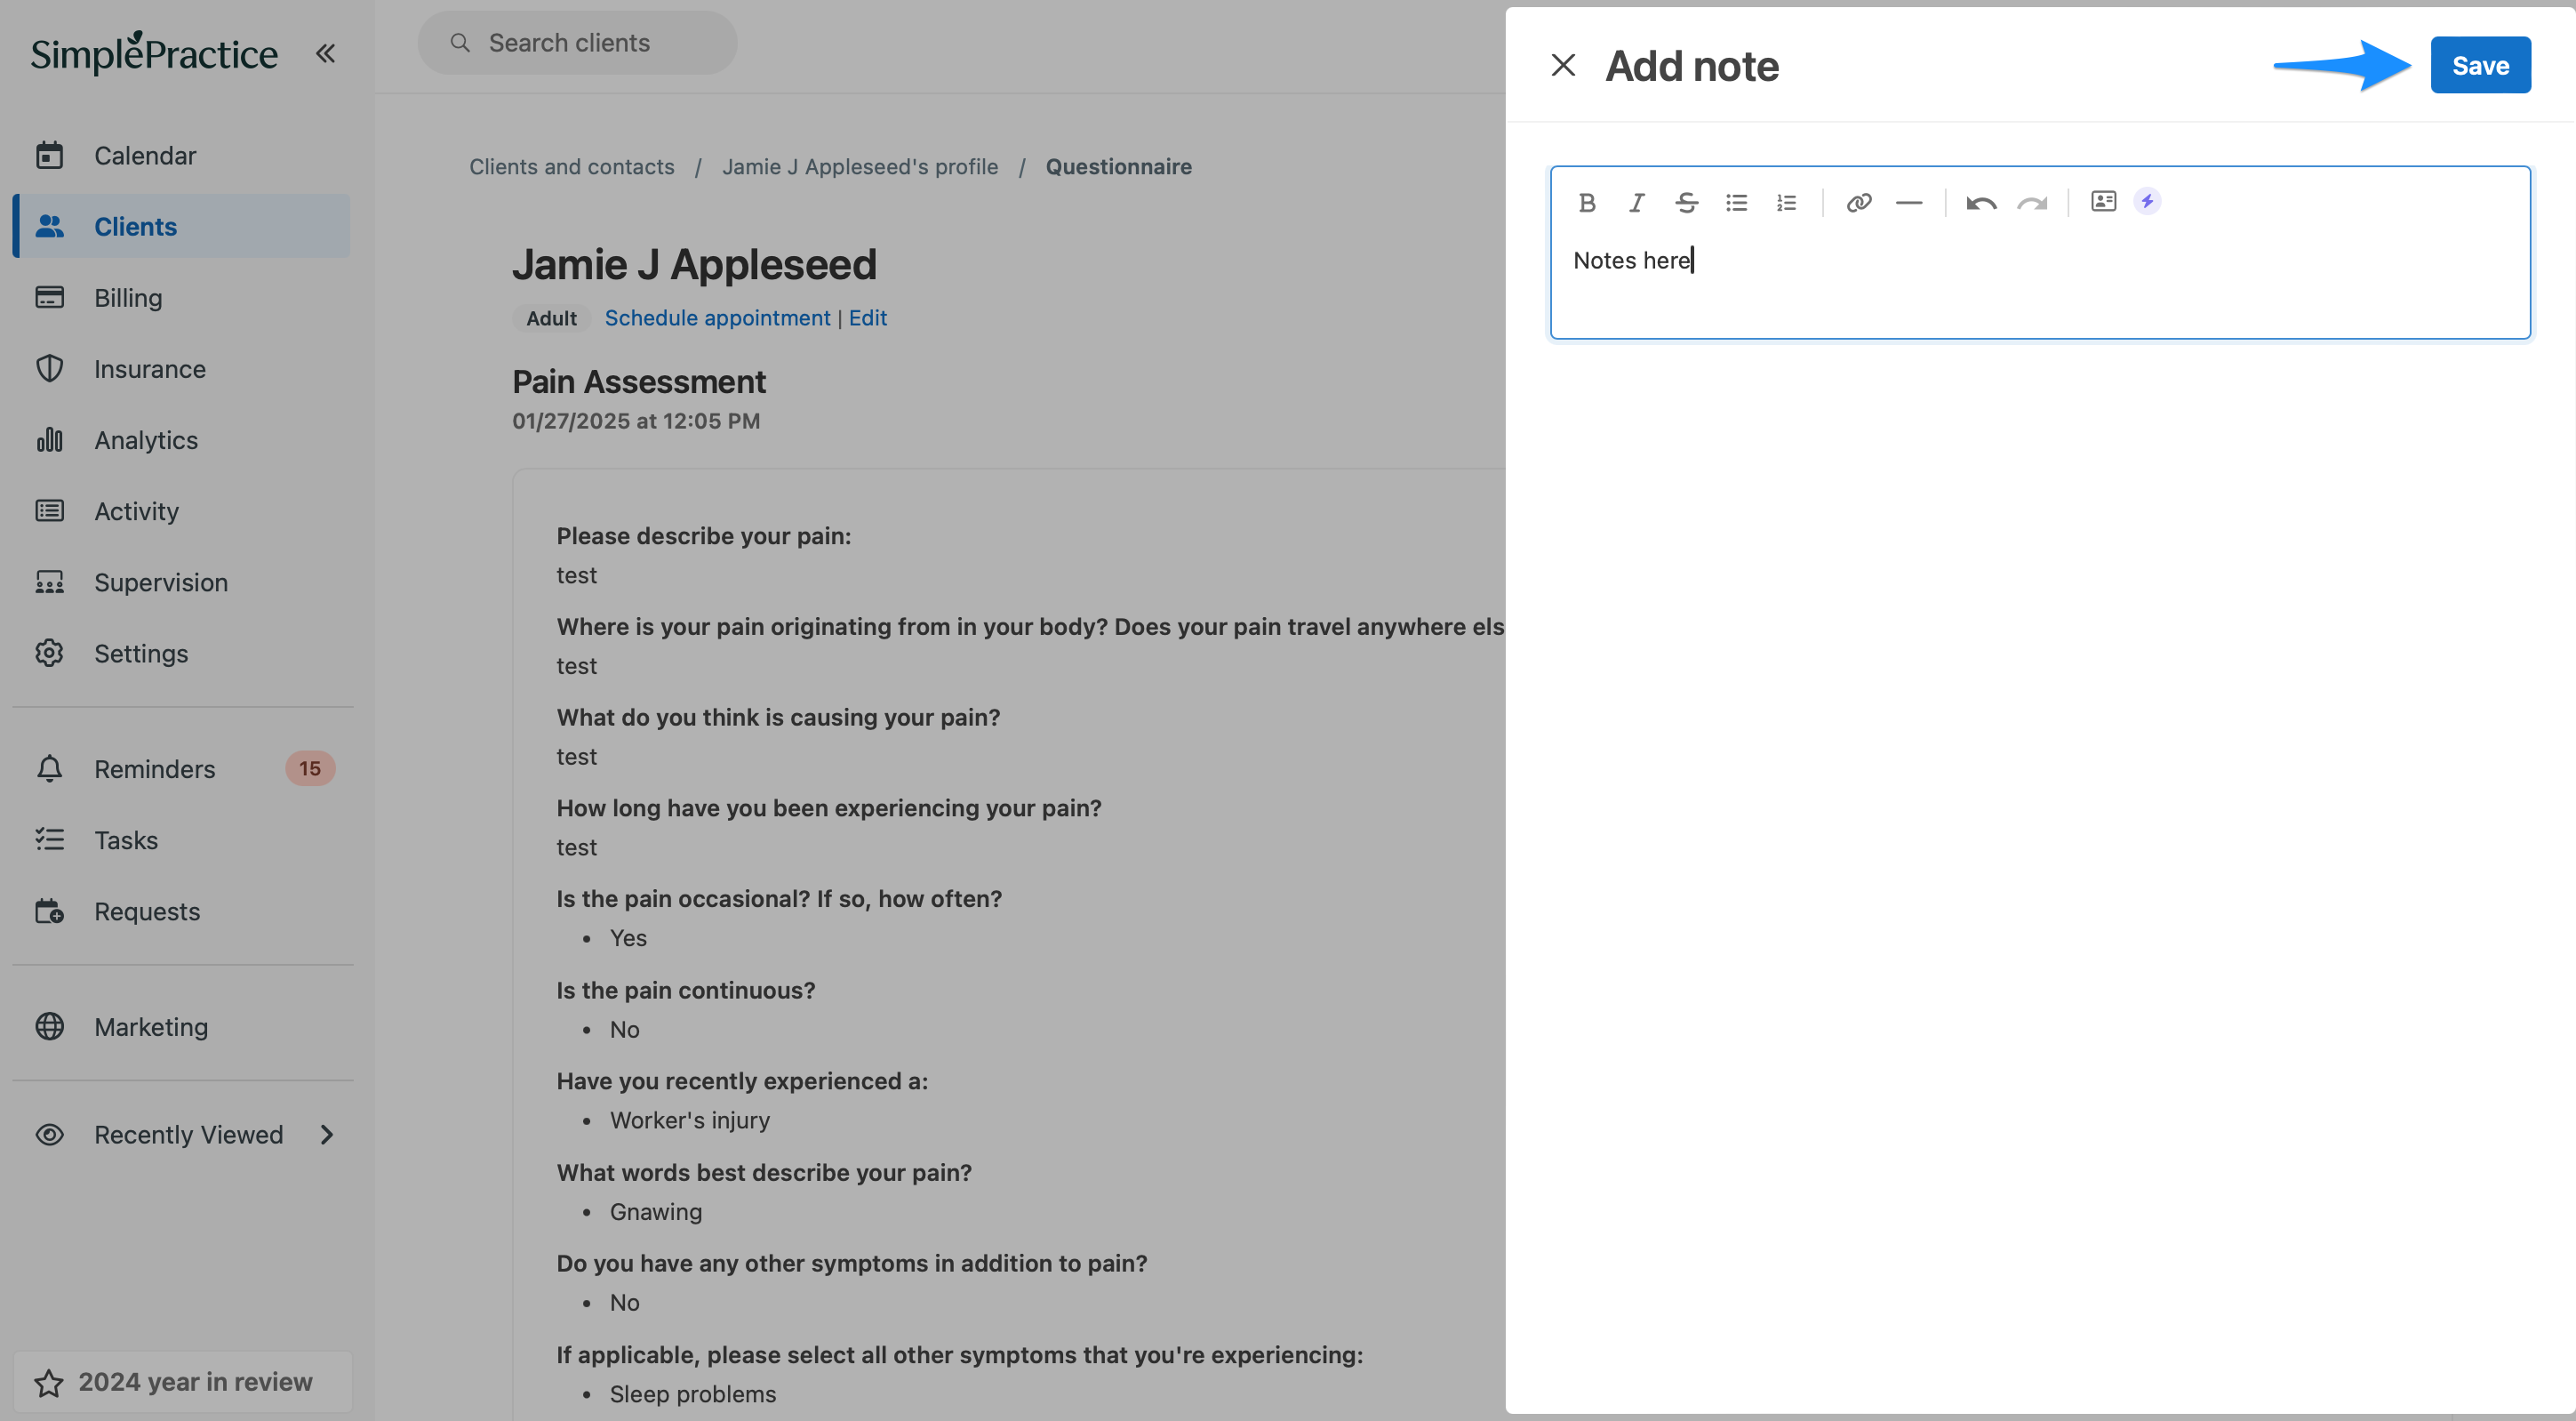Go to Clients and contacts breadcrumb
This screenshot has width=2576, height=1421.
pos(572,166)
